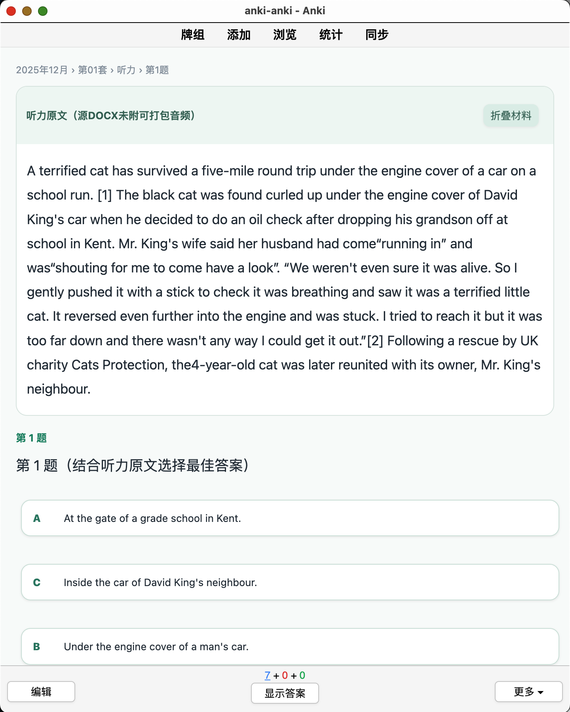
Task: Select option C about neighbour's car
Action: [x=290, y=582]
